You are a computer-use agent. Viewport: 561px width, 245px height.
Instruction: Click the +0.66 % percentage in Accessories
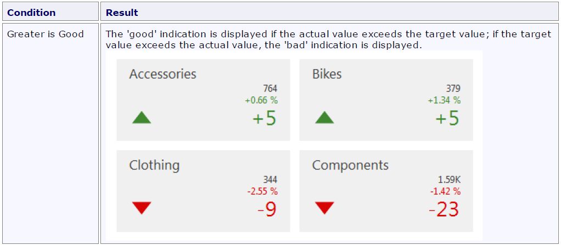(261, 100)
